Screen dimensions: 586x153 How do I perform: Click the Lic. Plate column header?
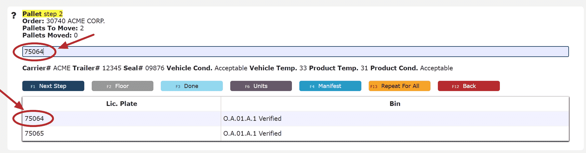tap(121, 104)
